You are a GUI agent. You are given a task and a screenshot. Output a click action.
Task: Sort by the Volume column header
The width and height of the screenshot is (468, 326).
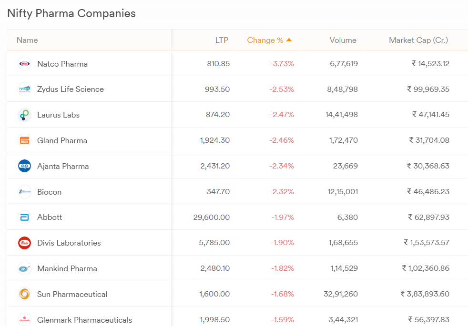[343, 40]
